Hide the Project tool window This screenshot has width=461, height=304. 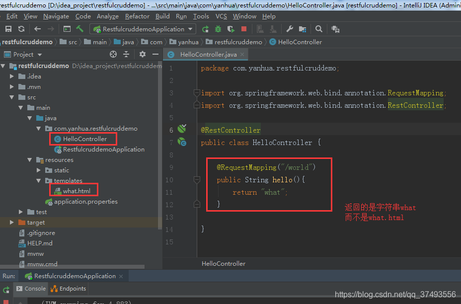click(x=155, y=54)
